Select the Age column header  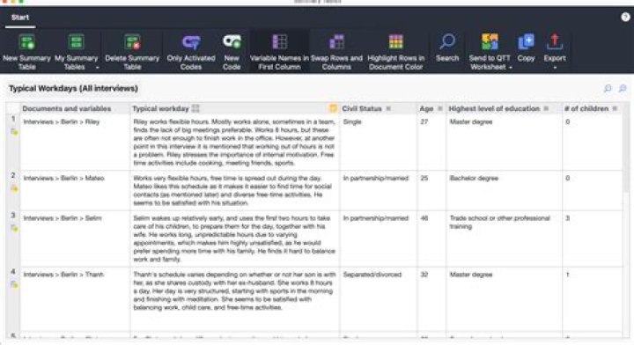click(x=431, y=108)
